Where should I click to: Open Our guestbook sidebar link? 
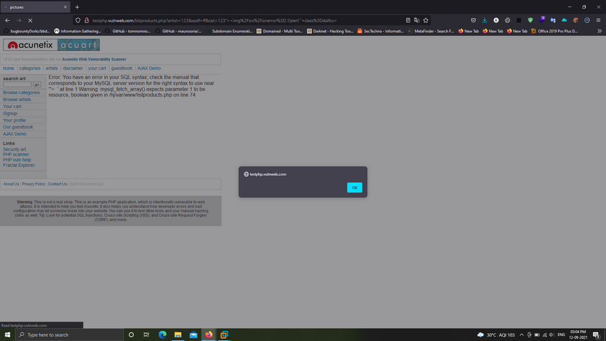[18, 127]
